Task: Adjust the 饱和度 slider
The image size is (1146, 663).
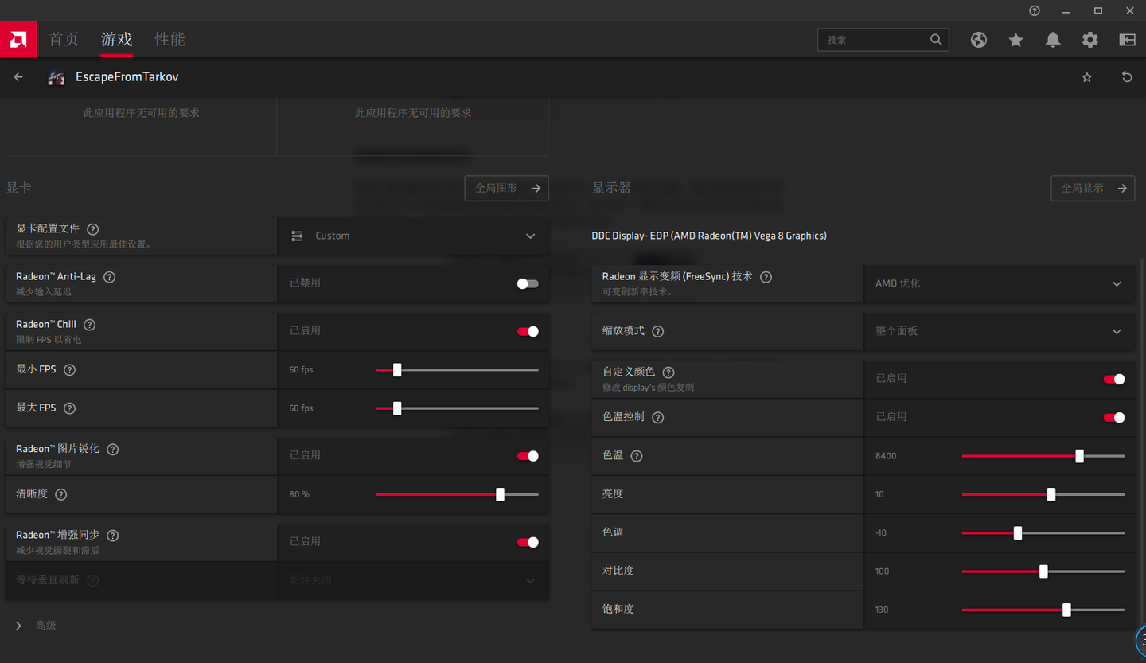Action: tap(1043, 610)
